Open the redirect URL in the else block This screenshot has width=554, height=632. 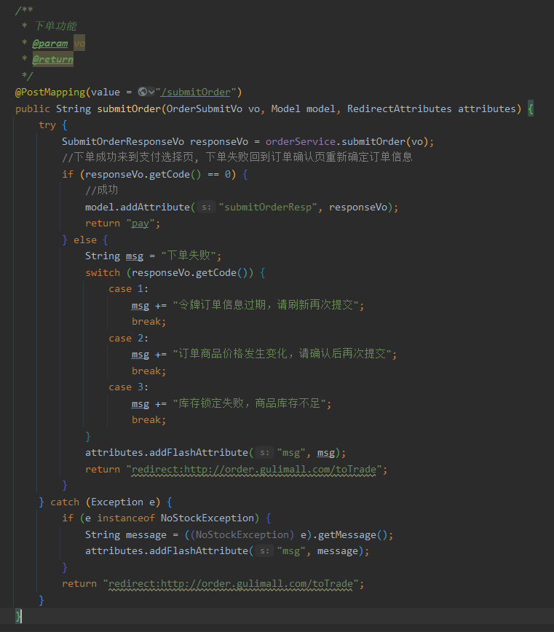point(254,470)
